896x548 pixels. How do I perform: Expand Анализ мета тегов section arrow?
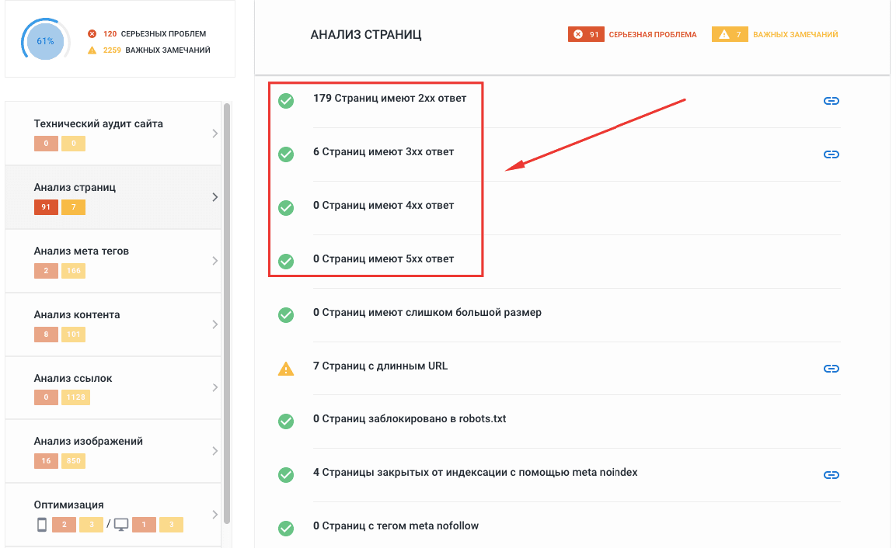[x=214, y=261]
